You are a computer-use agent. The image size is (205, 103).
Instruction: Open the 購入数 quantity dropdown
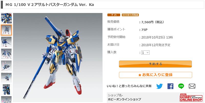pyautogui.click(x=146, y=53)
